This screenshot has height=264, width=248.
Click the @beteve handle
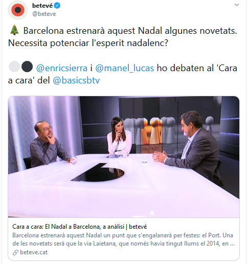pos(44,14)
